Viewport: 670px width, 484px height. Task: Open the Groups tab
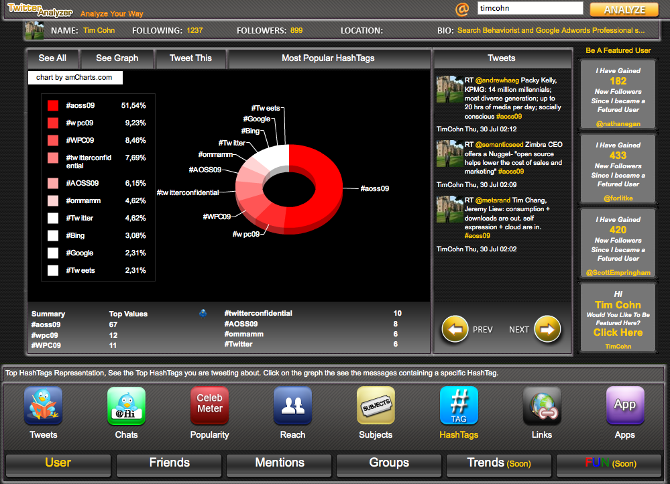pyautogui.click(x=389, y=463)
